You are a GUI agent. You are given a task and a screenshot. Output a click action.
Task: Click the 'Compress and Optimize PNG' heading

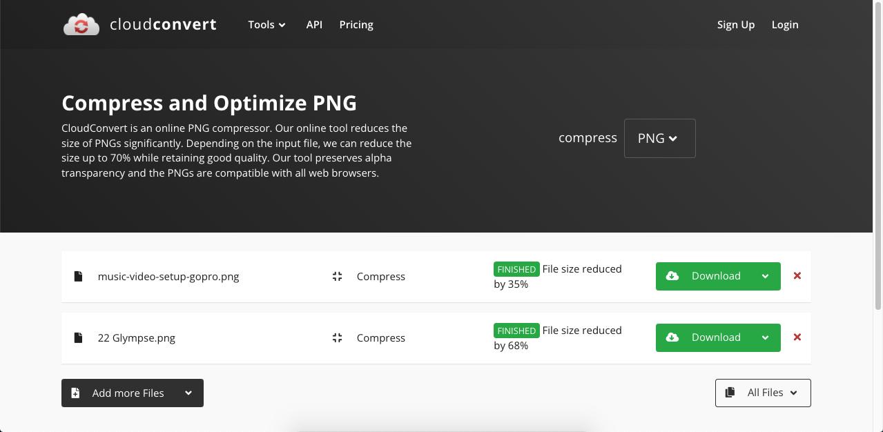pyautogui.click(x=209, y=103)
